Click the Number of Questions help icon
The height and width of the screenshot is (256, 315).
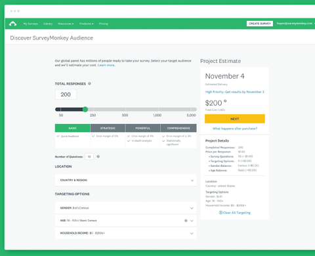[x=98, y=156]
